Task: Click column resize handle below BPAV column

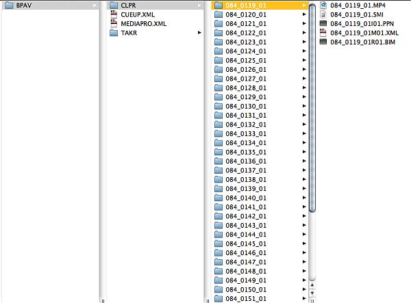Action: point(103,301)
